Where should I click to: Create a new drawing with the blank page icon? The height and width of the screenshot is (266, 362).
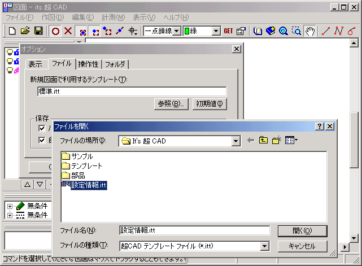pyautogui.click(x=12, y=30)
